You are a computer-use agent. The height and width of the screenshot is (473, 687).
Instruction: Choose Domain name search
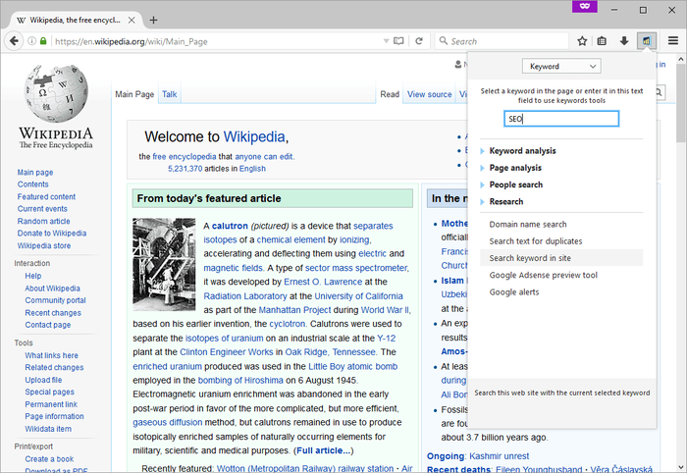(528, 225)
